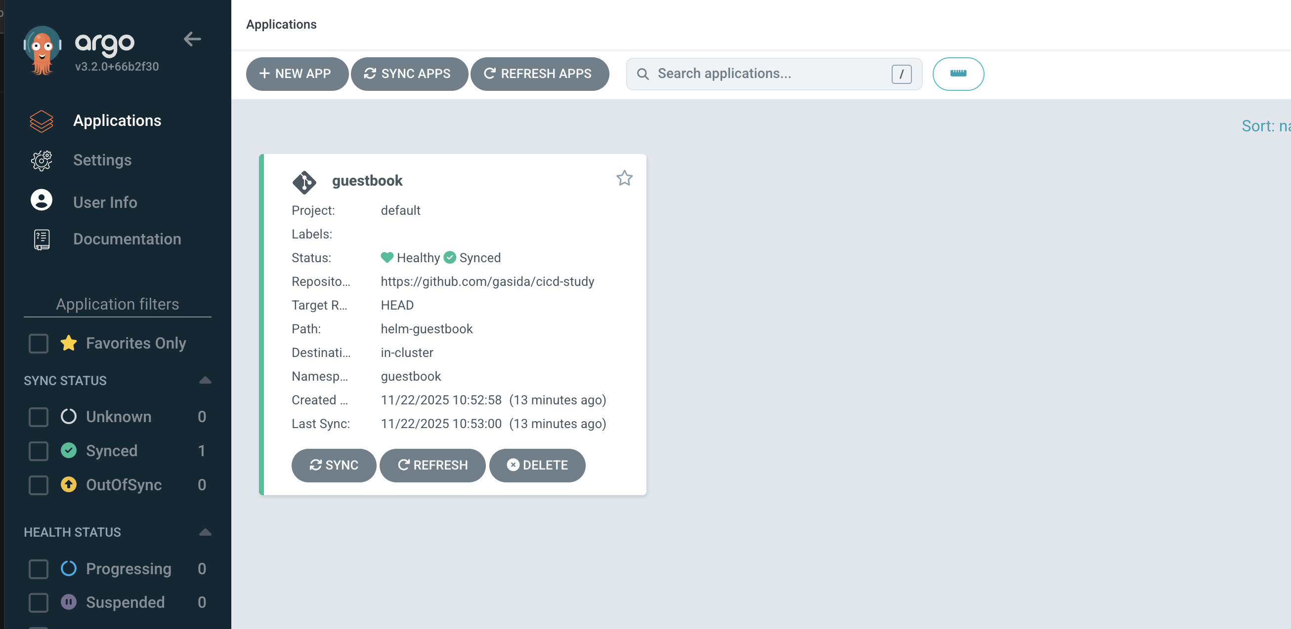The height and width of the screenshot is (629, 1291).
Task: Open the User Info icon in the sidebar
Action: click(42, 200)
